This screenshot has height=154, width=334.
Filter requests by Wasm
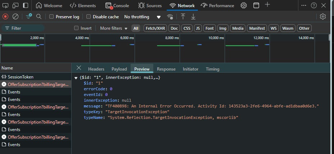pyautogui.click(x=288, y=28)
